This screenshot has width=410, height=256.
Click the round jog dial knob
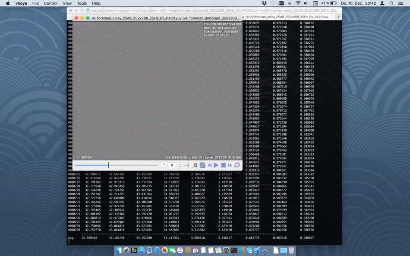(x=163, y=165)
